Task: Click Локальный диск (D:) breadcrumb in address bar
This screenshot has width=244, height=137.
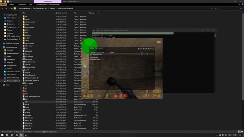Action: click(x=40, y=8)
